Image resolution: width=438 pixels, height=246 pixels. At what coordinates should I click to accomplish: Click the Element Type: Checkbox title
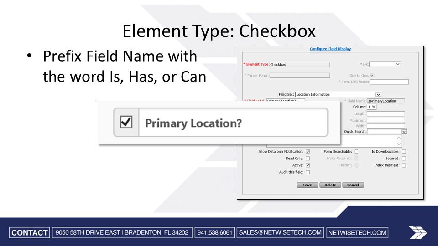pyautogui.click(x=219, y=31)
